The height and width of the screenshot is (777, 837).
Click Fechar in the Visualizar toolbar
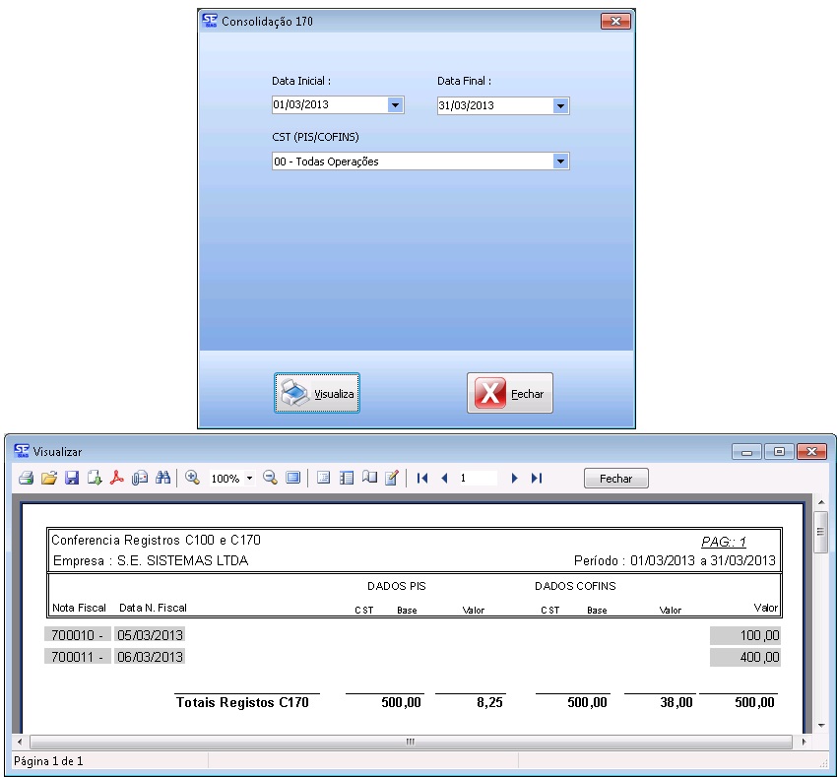[615, 479]
